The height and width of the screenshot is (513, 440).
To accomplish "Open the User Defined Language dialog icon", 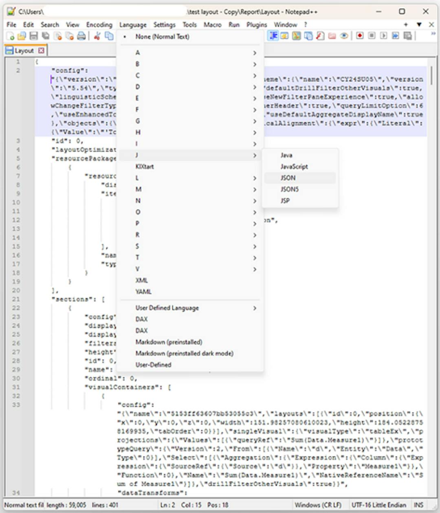I will pyautogui.click(x=285, y=36).
